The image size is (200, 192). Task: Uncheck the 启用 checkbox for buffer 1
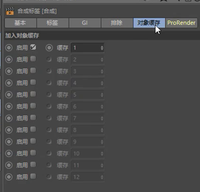pos(33,47)
